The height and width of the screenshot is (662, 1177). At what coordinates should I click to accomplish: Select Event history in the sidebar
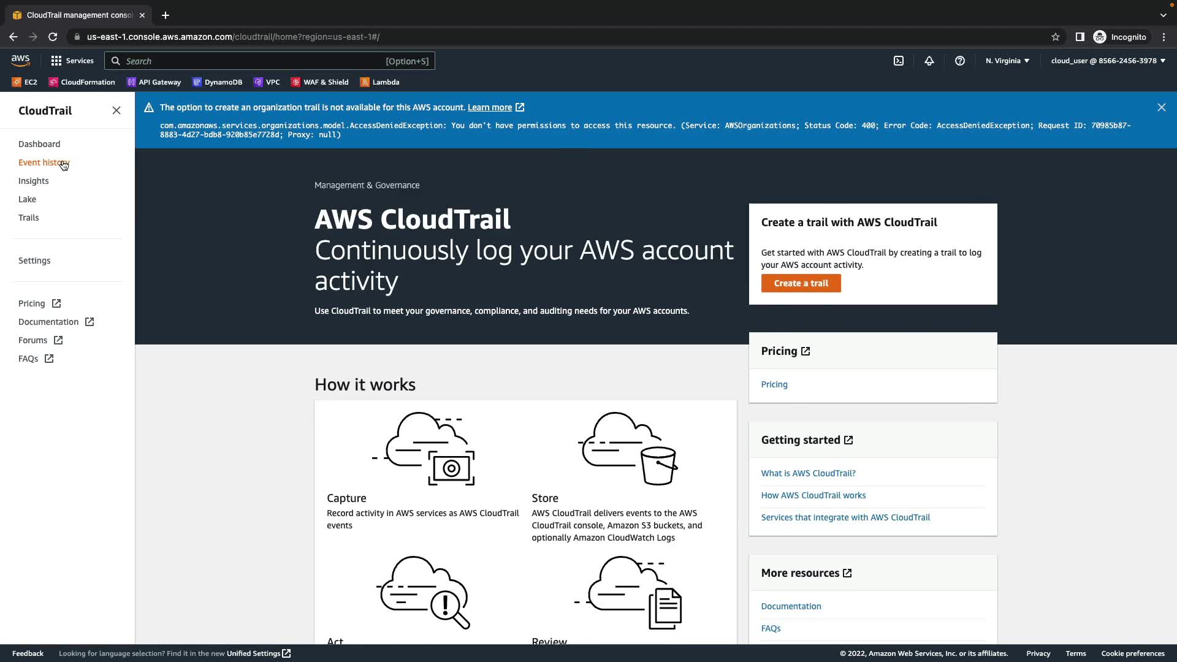[43, 162]
